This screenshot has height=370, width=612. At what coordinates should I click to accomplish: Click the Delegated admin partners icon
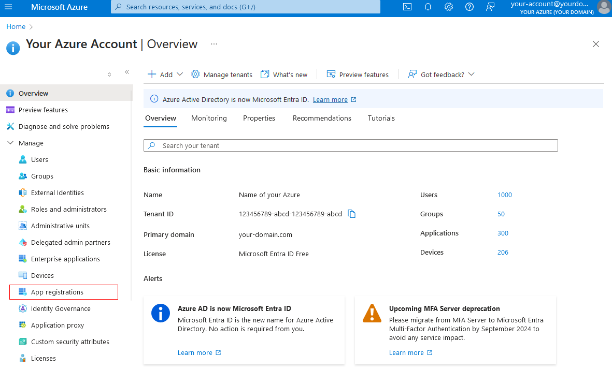pyautogui.click(x=23, y=243)
